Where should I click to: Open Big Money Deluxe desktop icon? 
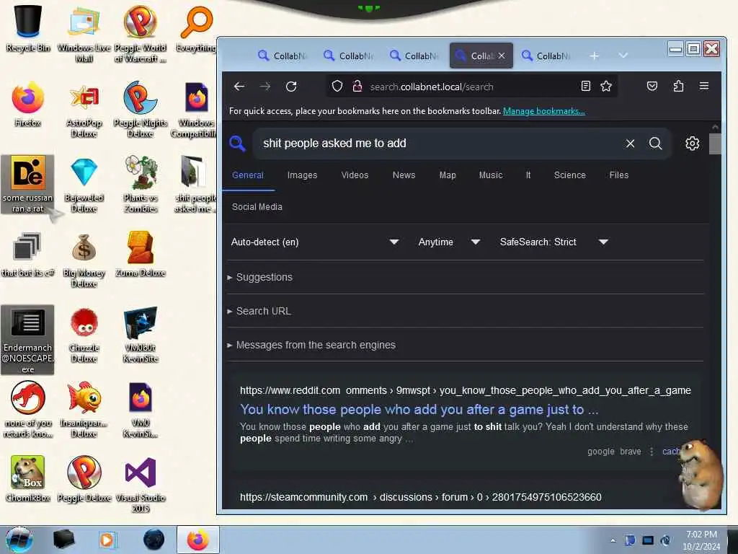point(84,260)
